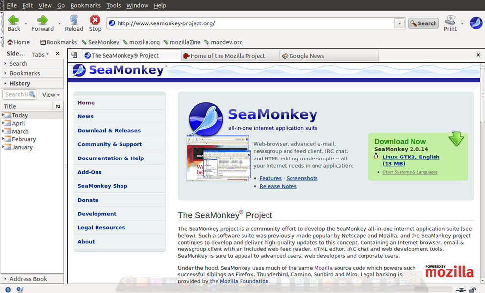Click the Linux penguin icon near download link

point(376,156)
